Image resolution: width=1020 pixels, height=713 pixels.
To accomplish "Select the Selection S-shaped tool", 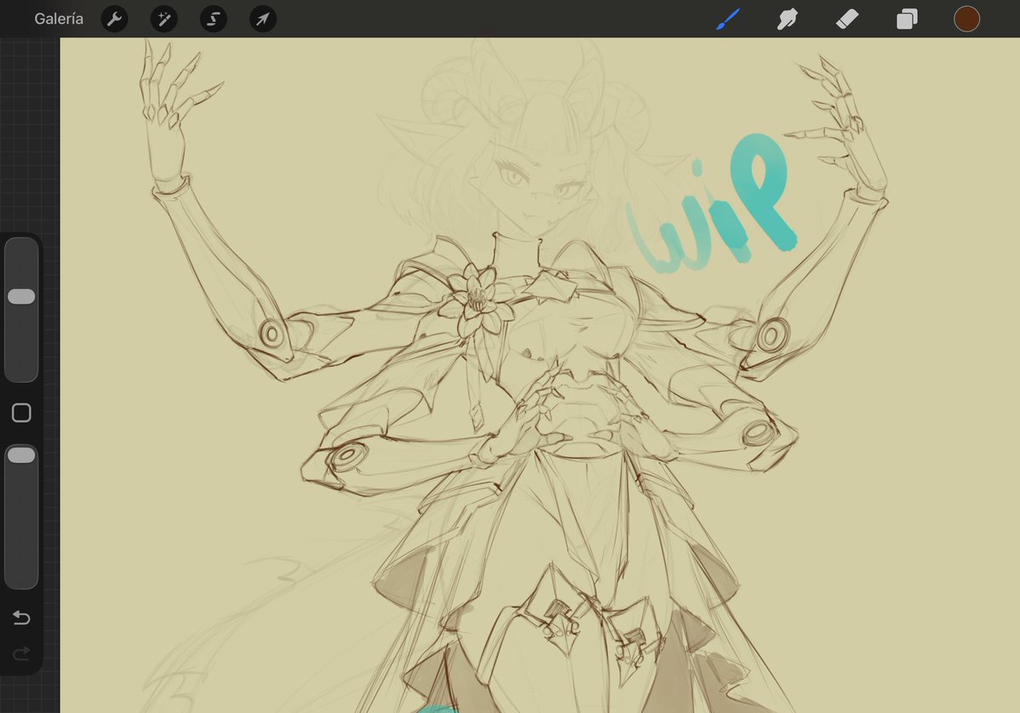I will [214, 19].
